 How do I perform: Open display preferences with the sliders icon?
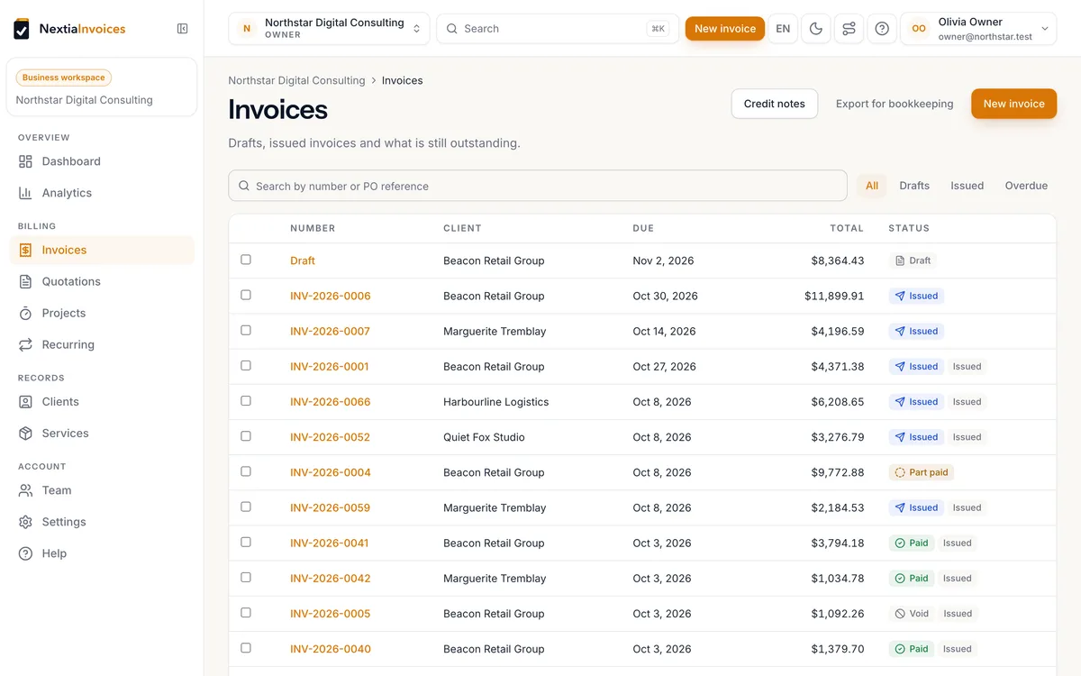point(849,29)
